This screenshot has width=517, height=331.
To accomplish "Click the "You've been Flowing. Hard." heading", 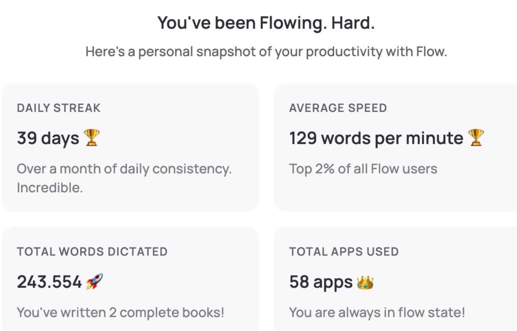I will (x=266, y=23).
